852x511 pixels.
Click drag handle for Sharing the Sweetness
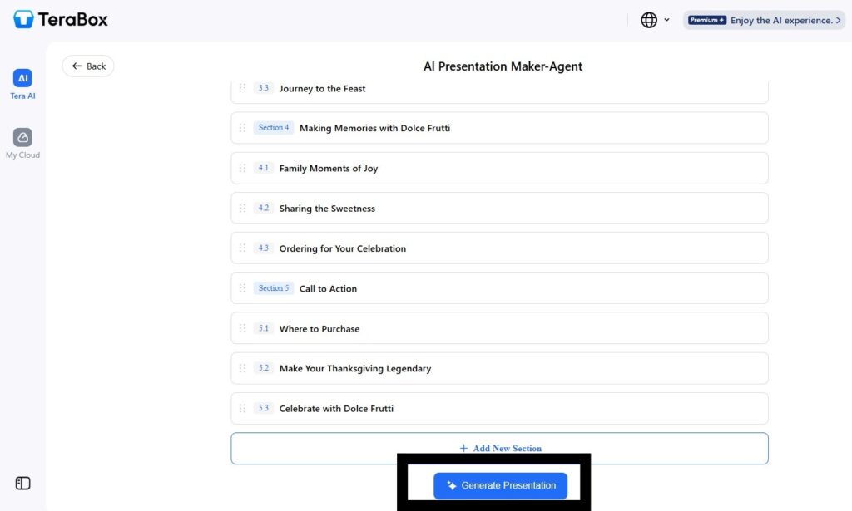point(242,208)
